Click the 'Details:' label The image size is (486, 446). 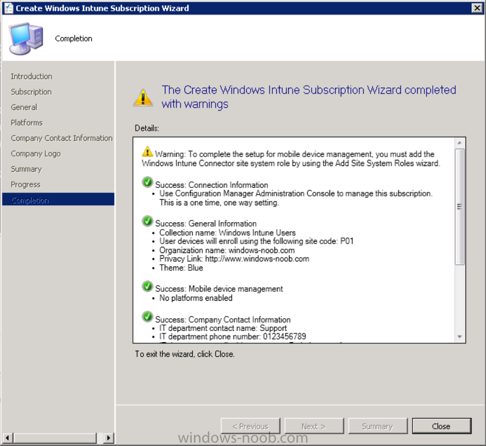pos(147,128)
